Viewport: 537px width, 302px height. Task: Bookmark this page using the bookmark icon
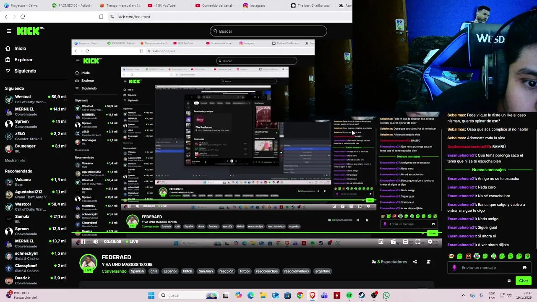click(x=101, y=17)
